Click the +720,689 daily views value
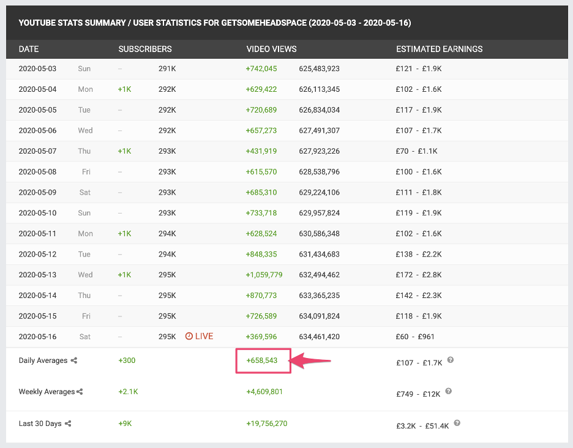This screenshot has width=573, height=448. point(261,110)
